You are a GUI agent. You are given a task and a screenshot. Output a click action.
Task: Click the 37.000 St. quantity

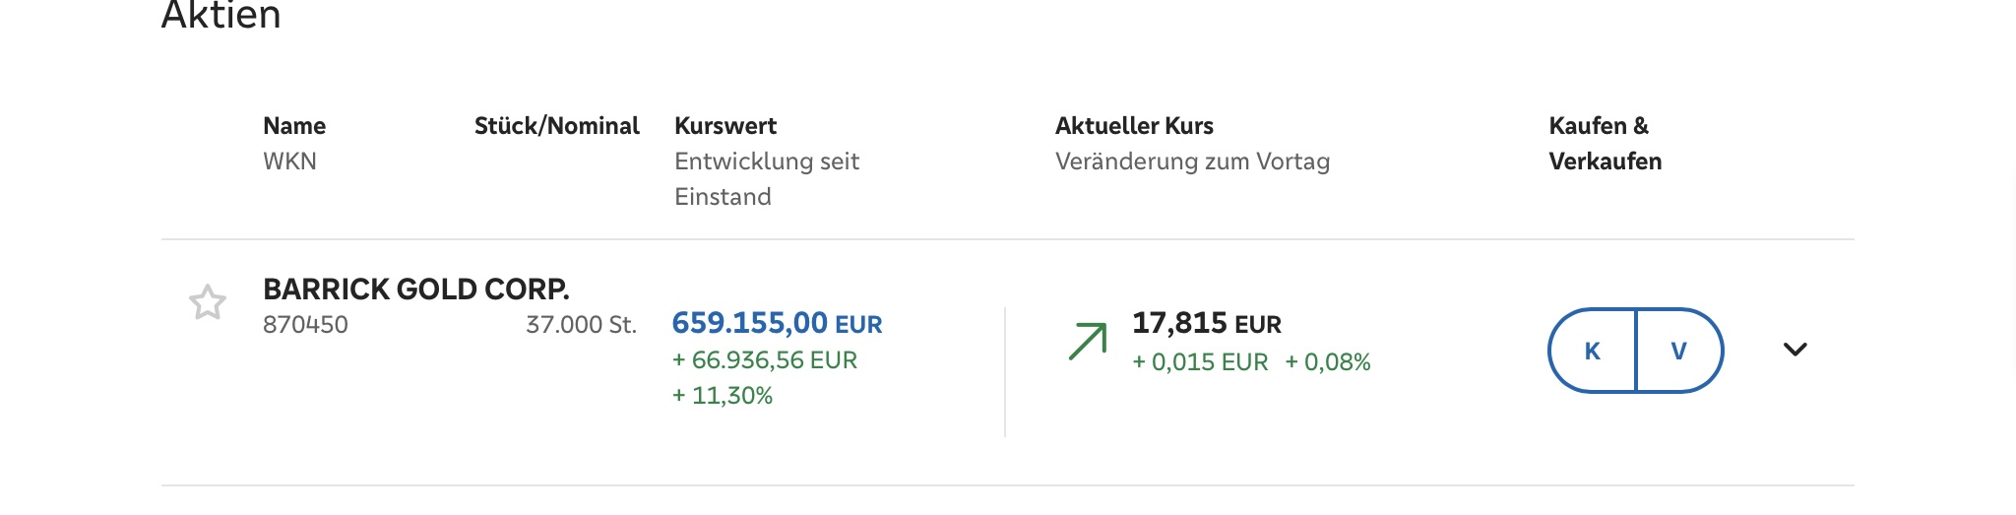pos(581,325)
